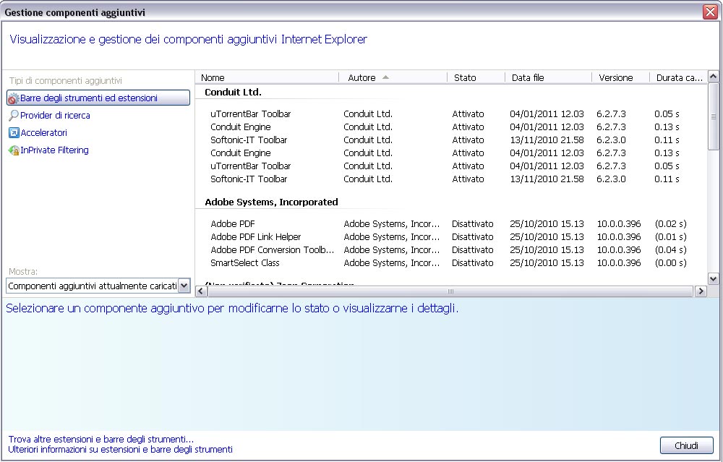This screenshot has width=723, height=462.
Task: Sort by the Durata ca... column header
Action: click(x=678, y=77)
